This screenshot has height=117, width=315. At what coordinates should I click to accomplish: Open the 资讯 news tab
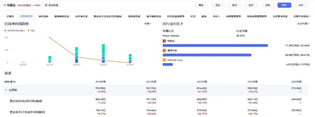coord(267,6)
